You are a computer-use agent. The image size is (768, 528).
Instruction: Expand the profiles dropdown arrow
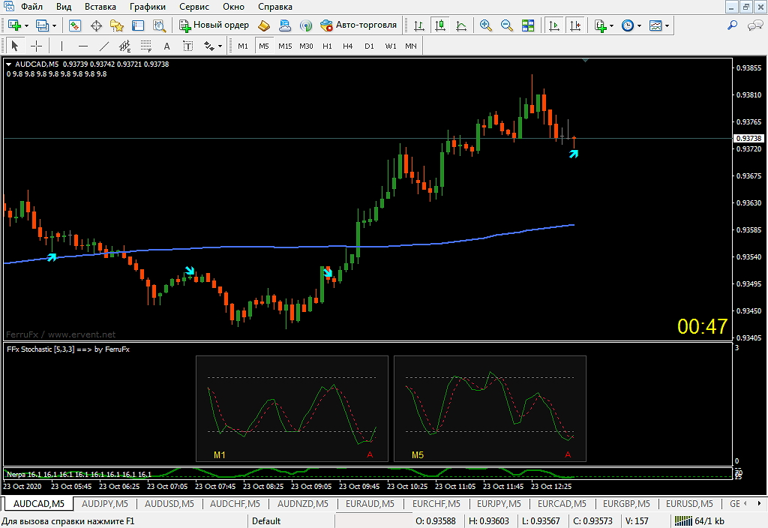point(54,26)
